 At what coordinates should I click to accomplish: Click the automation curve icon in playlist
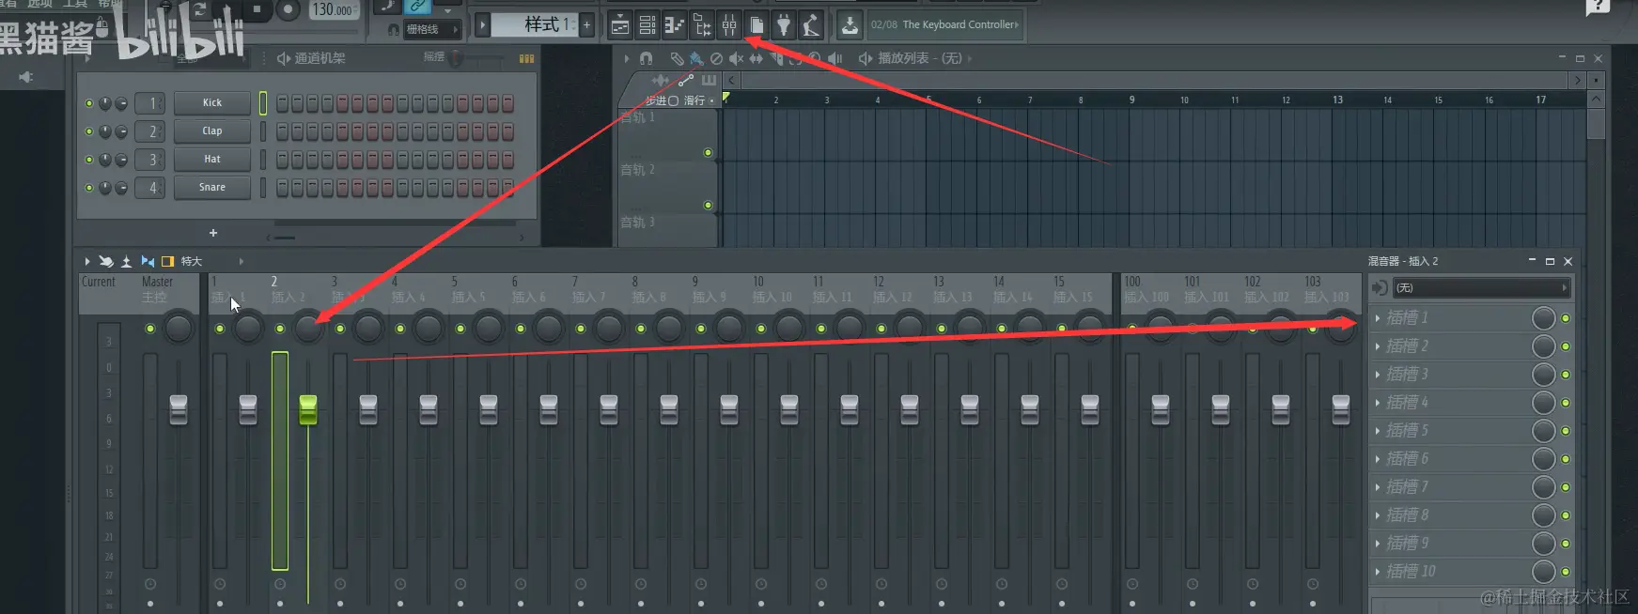point(687,80)
